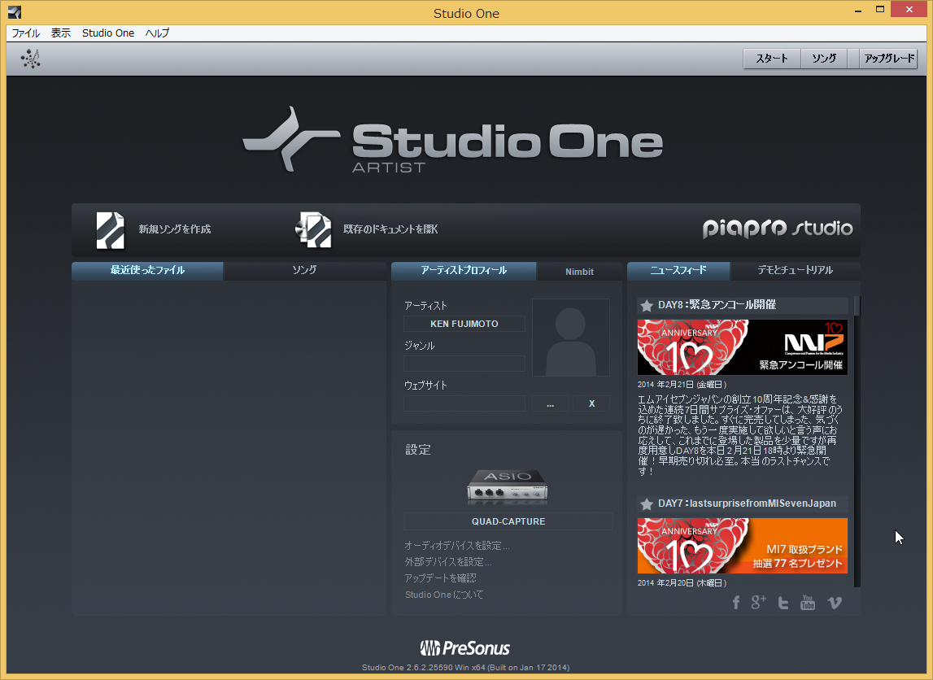
Task: Click アップデートを確認 link
Action: click(440, 578)
